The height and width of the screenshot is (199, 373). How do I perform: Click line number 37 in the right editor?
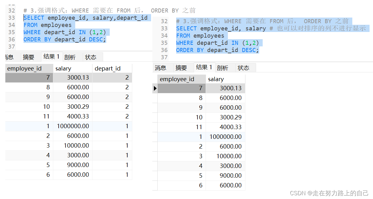coord(164,57)
